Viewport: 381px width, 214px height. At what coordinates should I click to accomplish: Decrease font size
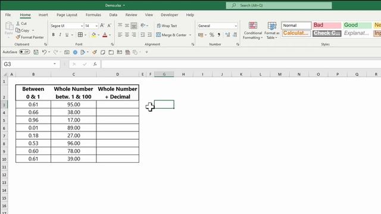coord(110,26)
